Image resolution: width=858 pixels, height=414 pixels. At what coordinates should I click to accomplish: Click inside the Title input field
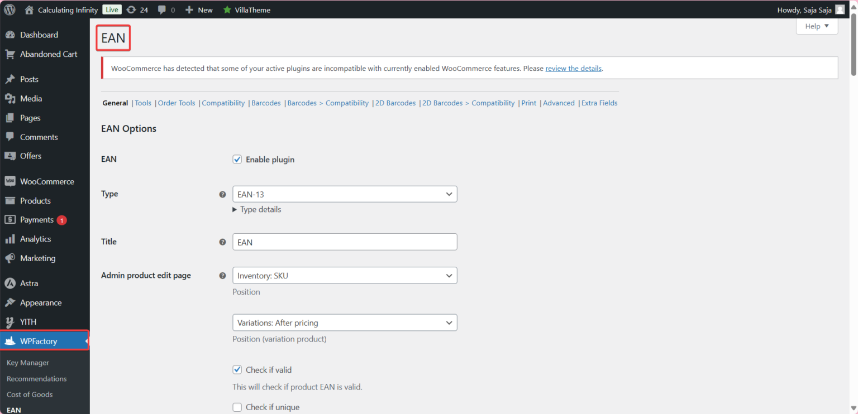[345, 242]
